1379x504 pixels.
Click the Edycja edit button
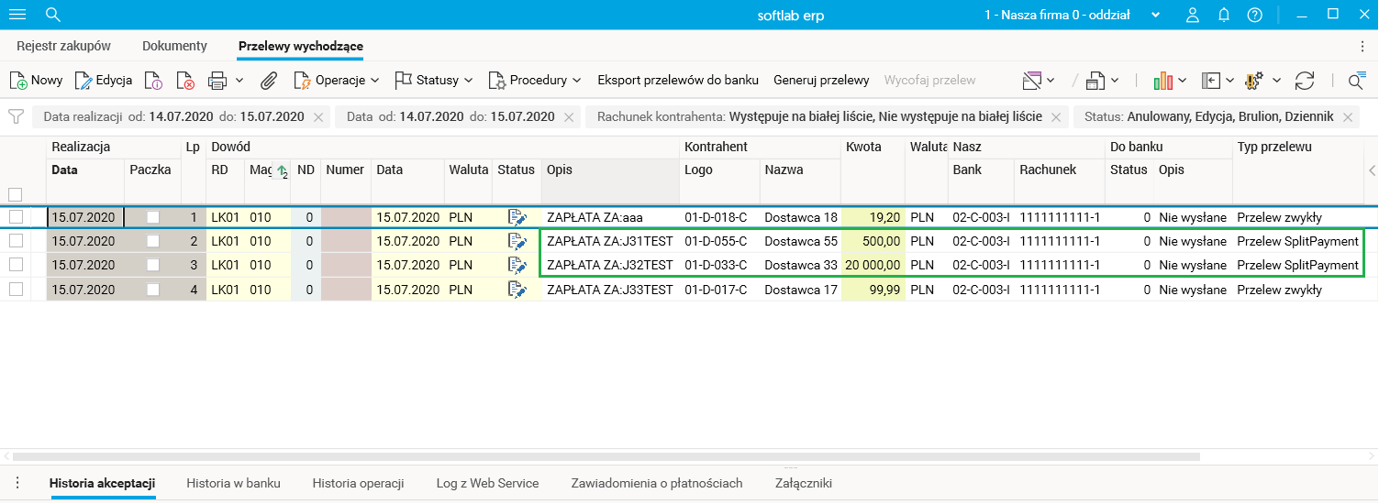103,81
